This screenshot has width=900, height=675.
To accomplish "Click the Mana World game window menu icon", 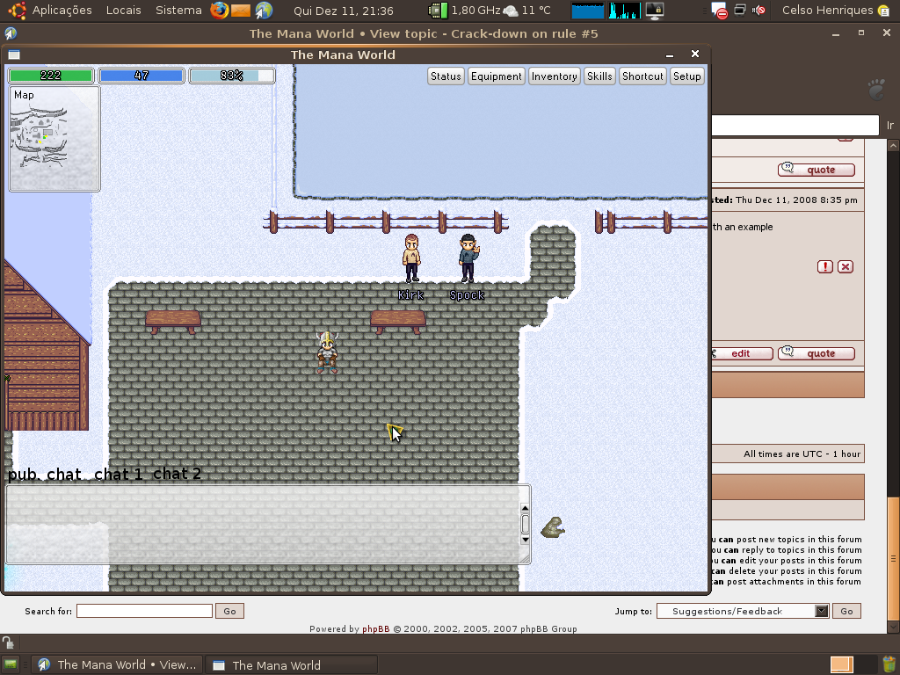I will [x=14, y=54].
